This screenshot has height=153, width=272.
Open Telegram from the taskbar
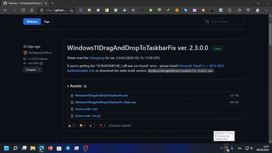pyautogui.click(x=68, y=148)
